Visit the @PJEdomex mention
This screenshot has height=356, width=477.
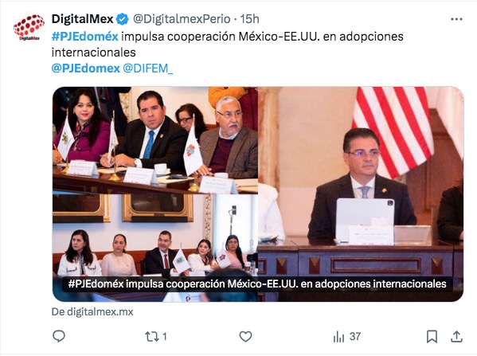86,68
